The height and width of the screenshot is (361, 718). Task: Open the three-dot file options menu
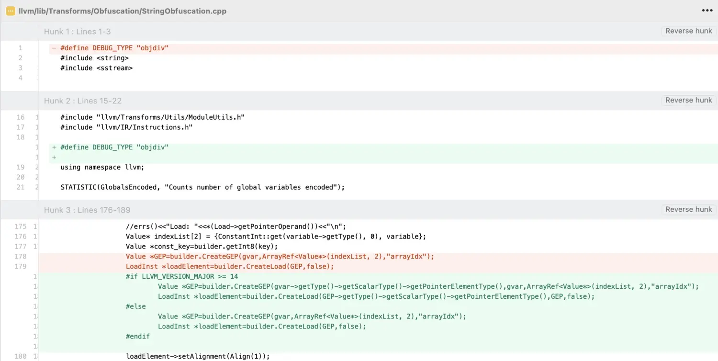(707, 11)
